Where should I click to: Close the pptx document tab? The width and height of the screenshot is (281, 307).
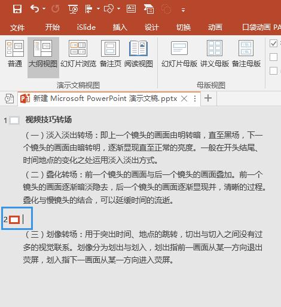[184, 99]
